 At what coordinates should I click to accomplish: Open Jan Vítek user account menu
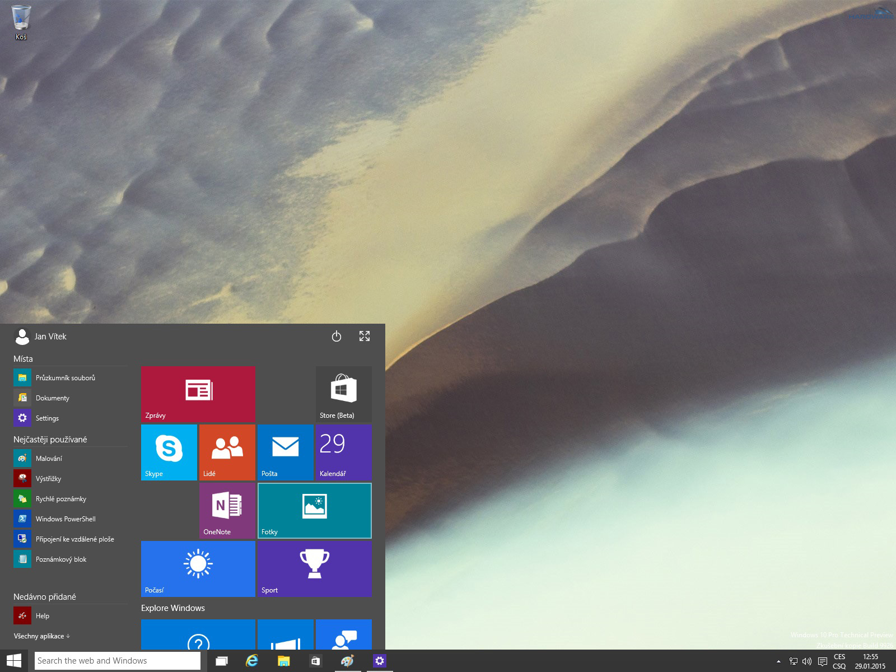pos(40,337)
